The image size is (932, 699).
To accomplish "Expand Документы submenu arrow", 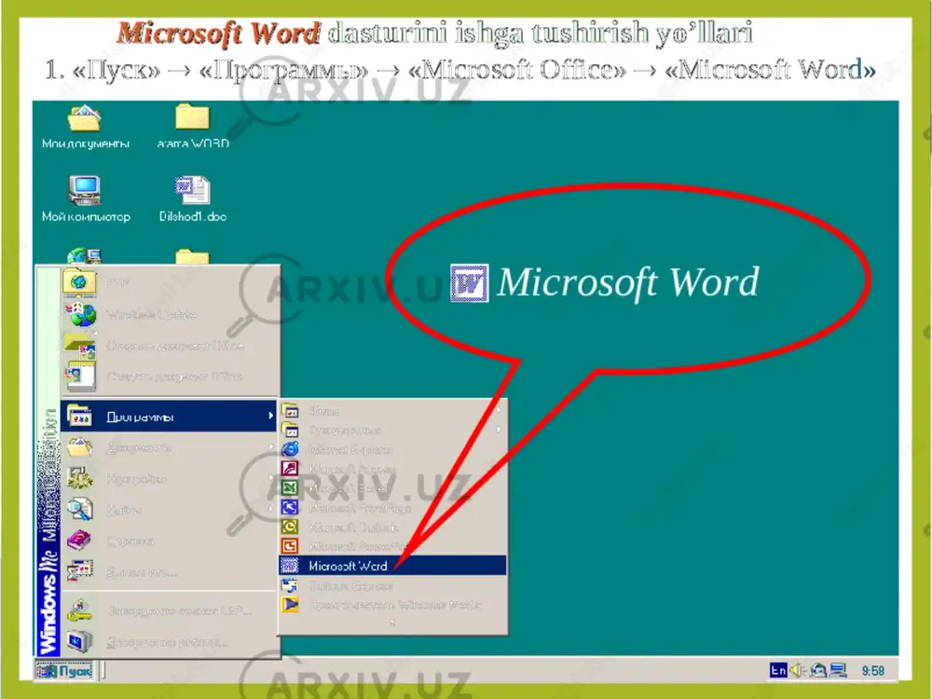I will pyautogui.click(x=270, y=447).
